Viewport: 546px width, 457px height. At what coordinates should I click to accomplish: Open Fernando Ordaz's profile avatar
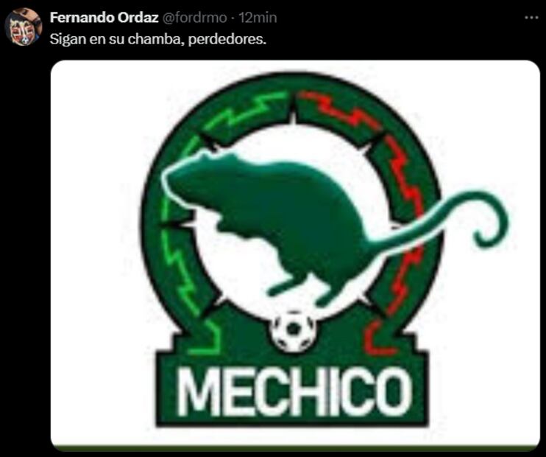click(24, 27)
